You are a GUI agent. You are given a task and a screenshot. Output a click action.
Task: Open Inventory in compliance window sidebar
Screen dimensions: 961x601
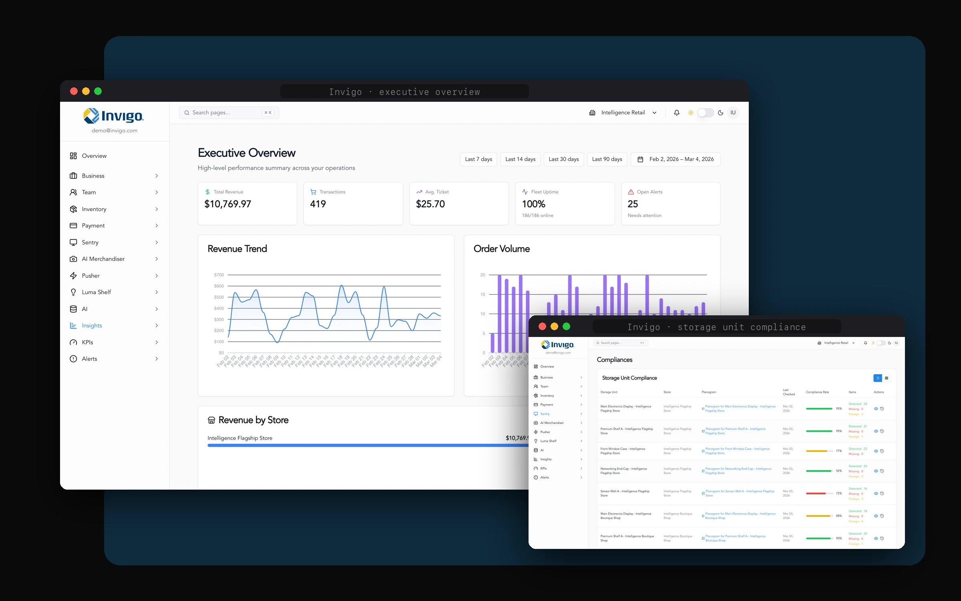point(558,396)
